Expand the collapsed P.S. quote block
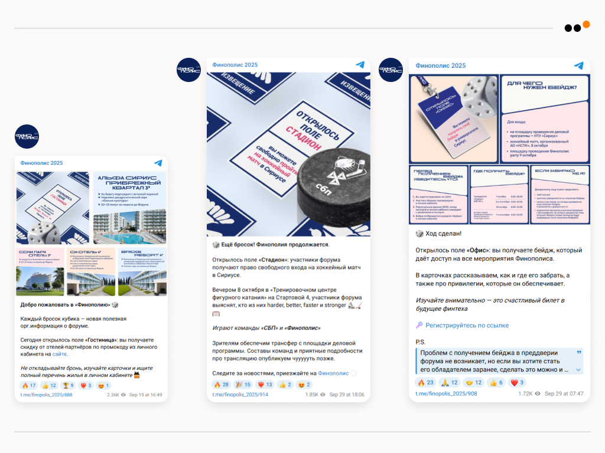This screenshot has width=605, height=453. [578, 370]
